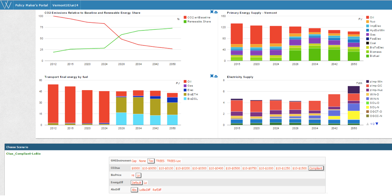Image resolution: width=392 pixels, height=196 pixels.
Task: Open the Vermont10Jun14 header tab
Action: tap(65, 5)
